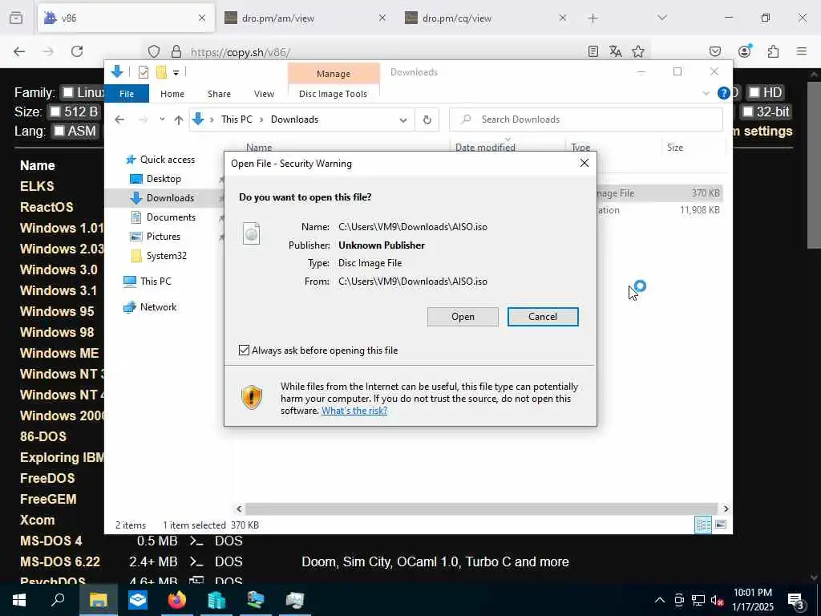Viewport: 821px width, 616px height.
Task: Click the scrollbar right arrow in Explorer
Action: coord(726,509)
